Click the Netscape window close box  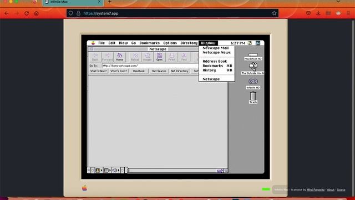coord(92,49)
